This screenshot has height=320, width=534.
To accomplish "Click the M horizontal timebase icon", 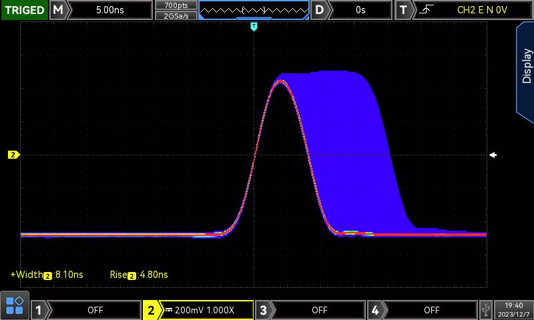I will 59,10.
